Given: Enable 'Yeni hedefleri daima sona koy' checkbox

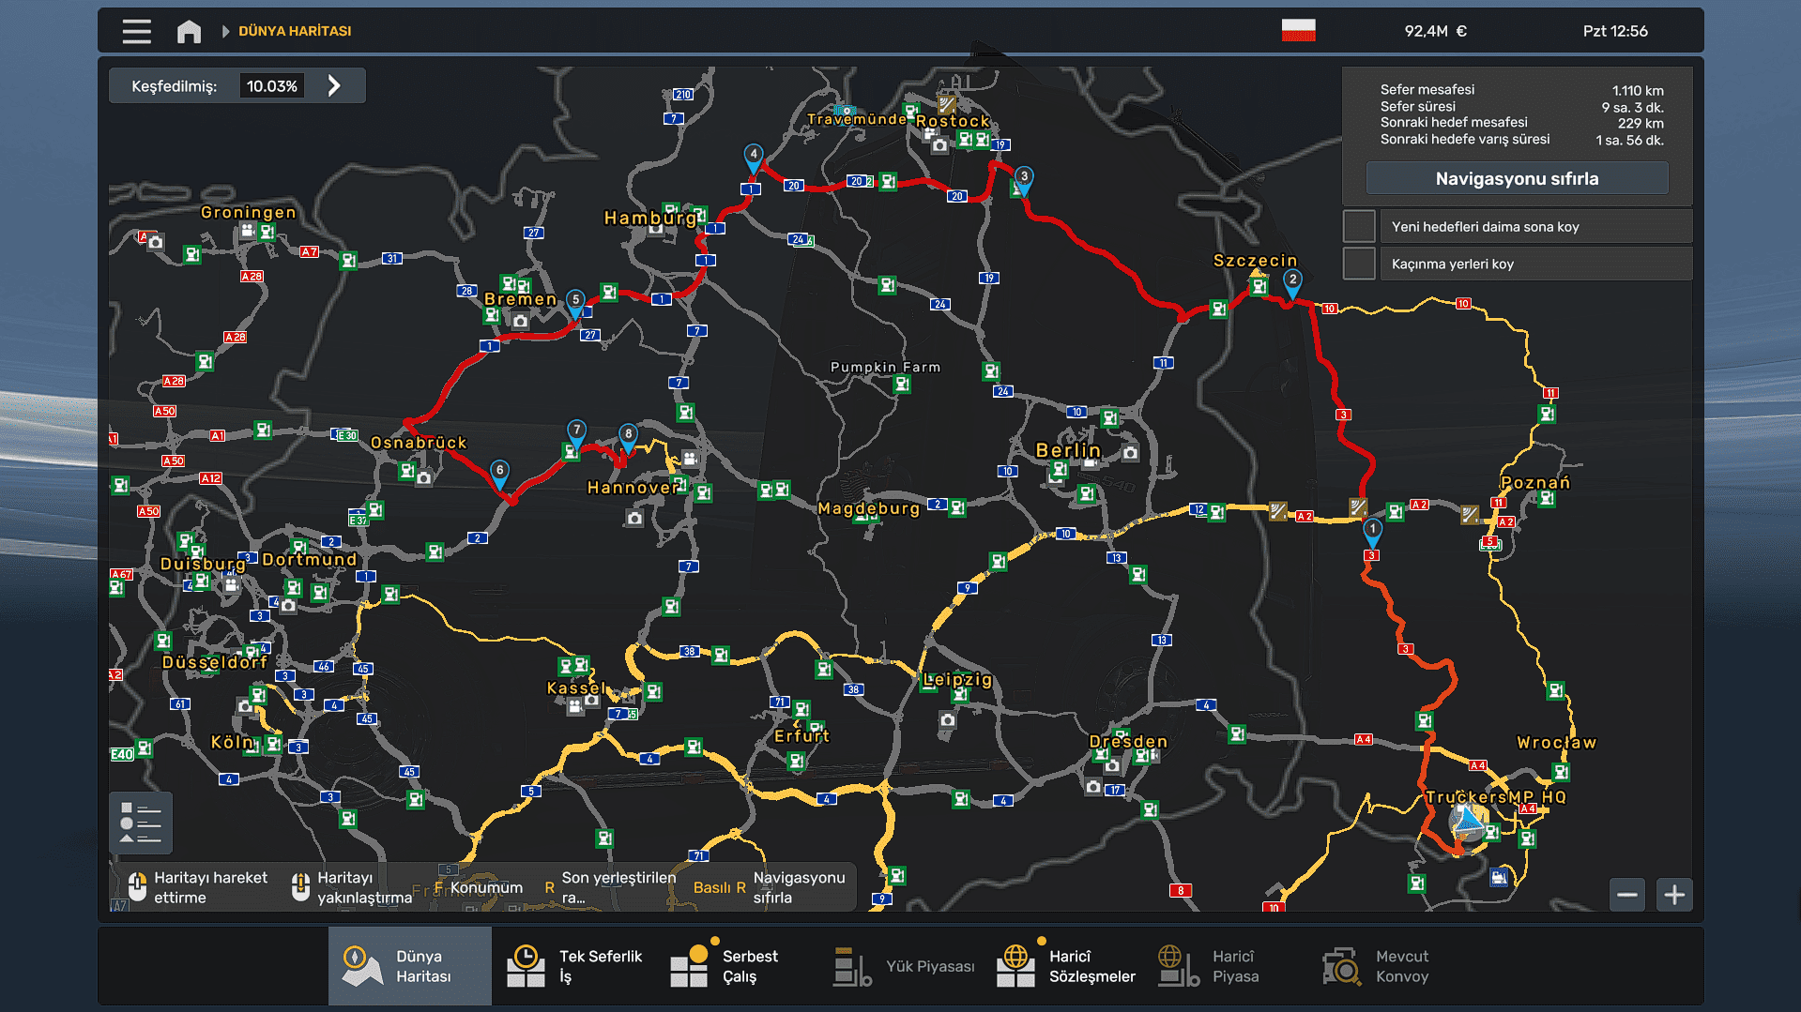Looking at the screenshot, I should (1359, 227).
